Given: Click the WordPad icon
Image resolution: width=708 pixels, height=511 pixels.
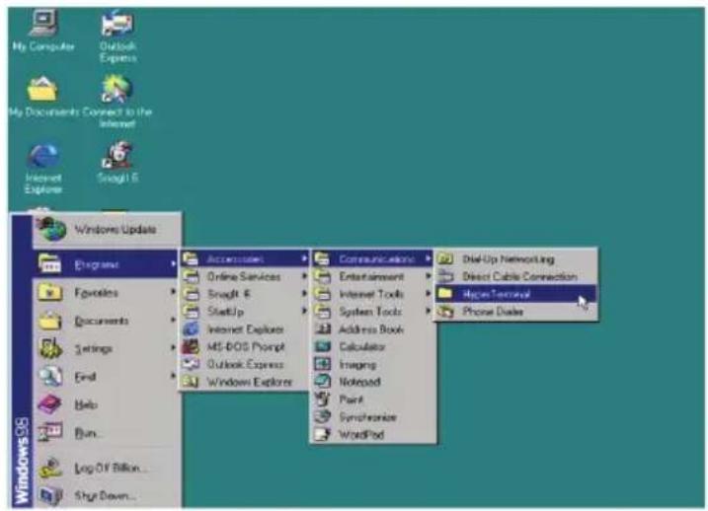Looking at the screenshot, I should pos(323,434).
